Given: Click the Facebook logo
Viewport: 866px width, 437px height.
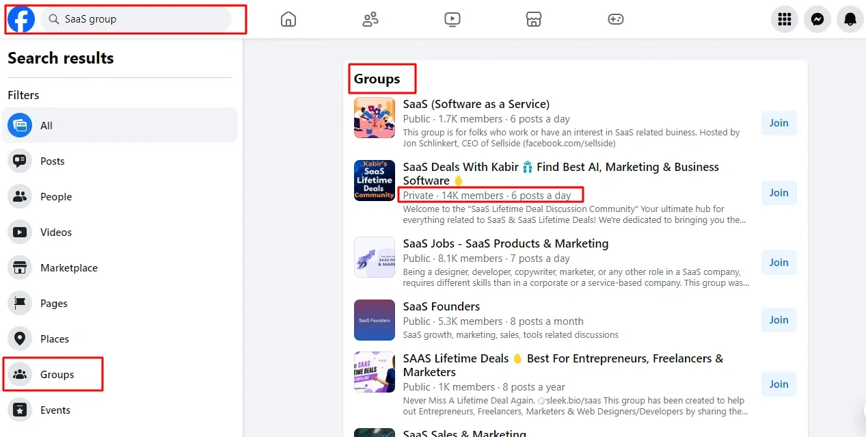Looking at the screenshot, I should (20, 19).
